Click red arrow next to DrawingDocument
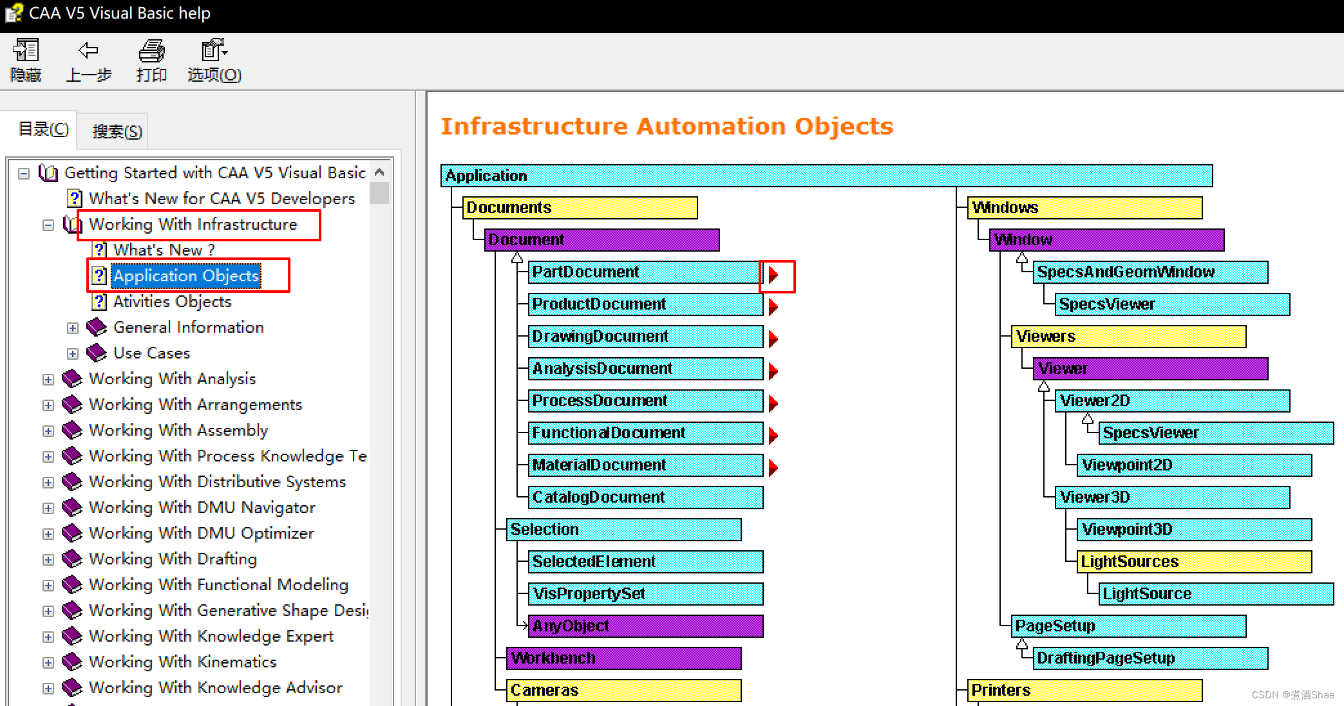The width and height of the screenshot is (1344, 706). 773,339
